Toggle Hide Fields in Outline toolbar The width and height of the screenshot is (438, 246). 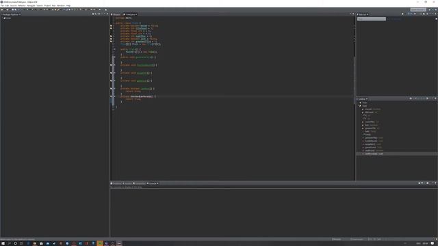pos(415,98)
